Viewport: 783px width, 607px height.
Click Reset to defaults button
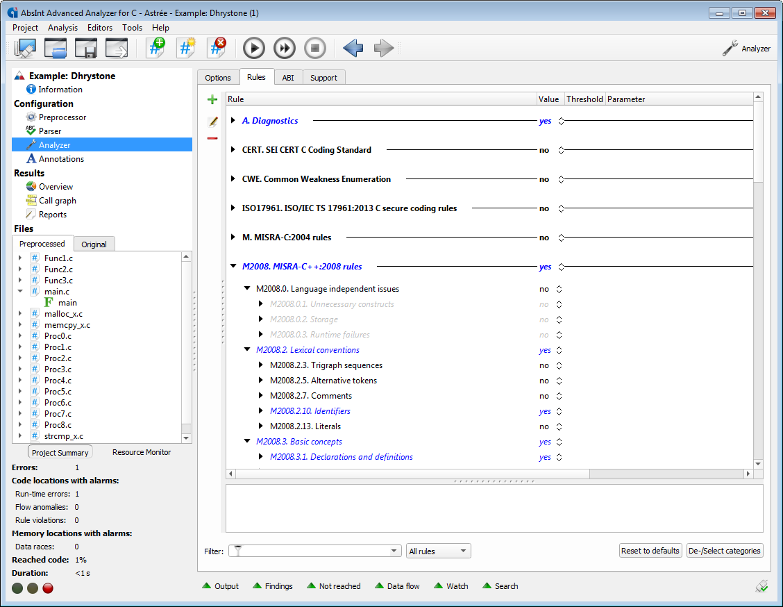point(650,551)
